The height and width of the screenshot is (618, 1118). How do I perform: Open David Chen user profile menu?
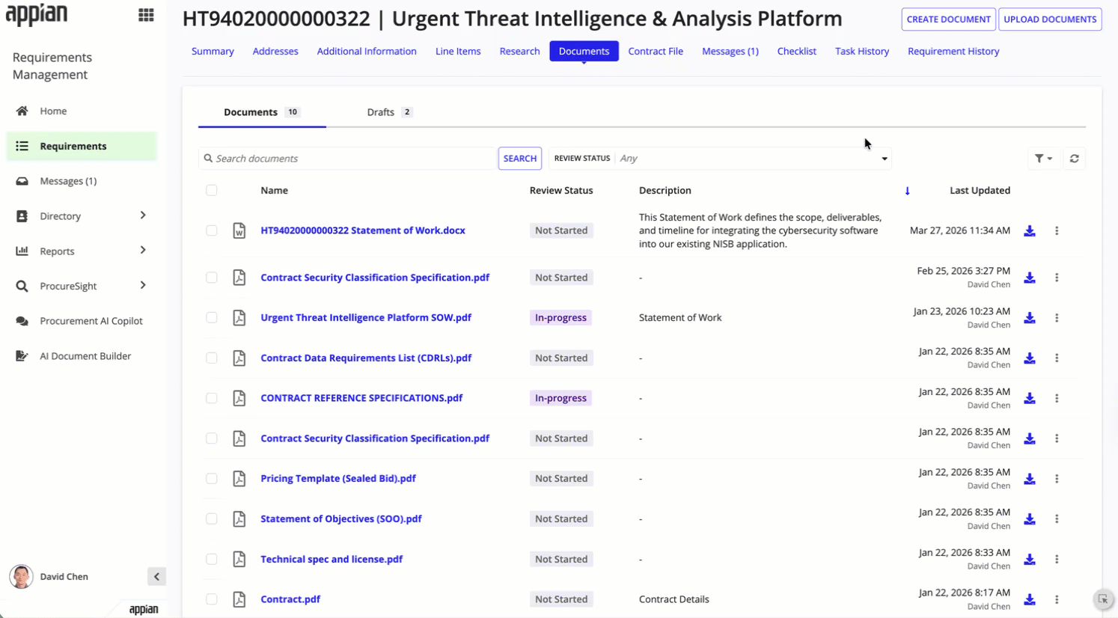49,577
